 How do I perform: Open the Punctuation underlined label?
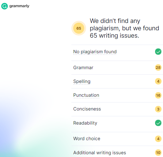pyautogui.click(x=86, y=95)
